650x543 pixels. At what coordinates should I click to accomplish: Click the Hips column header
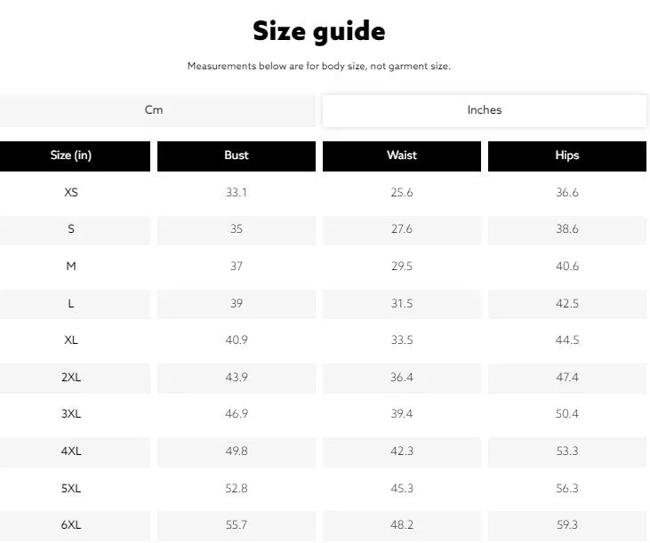[x=567, y=156]
